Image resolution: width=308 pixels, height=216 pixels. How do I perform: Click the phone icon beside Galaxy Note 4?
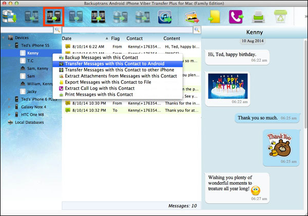pyautogui.click(x=17, y=107)
